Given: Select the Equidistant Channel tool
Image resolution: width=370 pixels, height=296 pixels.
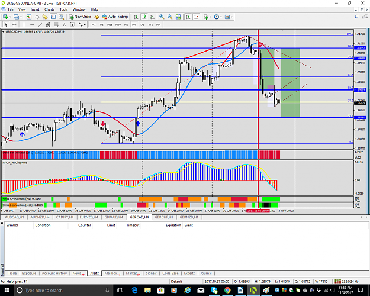Looking at the screenshot, I should pyautogui.click(x=48, y=24).
